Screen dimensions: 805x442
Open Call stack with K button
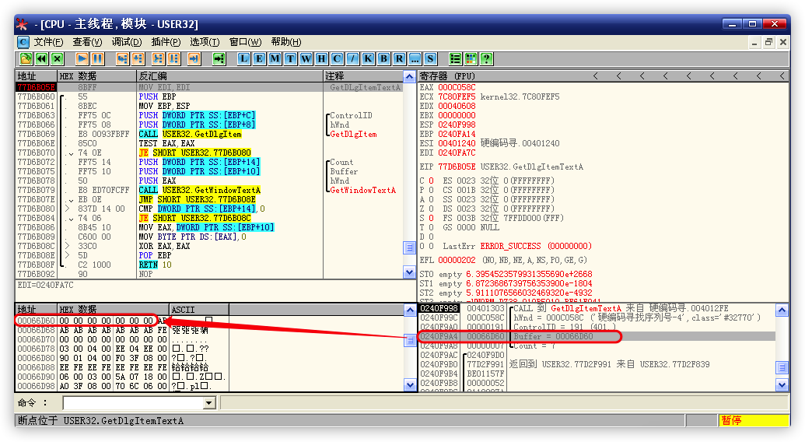368,58
